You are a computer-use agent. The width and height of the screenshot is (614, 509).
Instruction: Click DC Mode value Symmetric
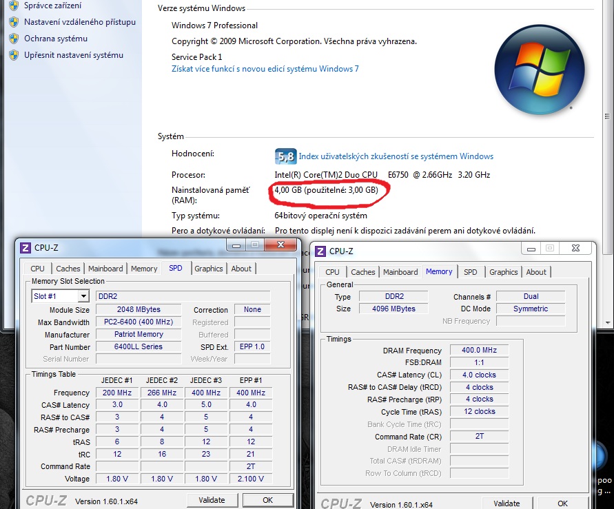[x=531, y=309]
